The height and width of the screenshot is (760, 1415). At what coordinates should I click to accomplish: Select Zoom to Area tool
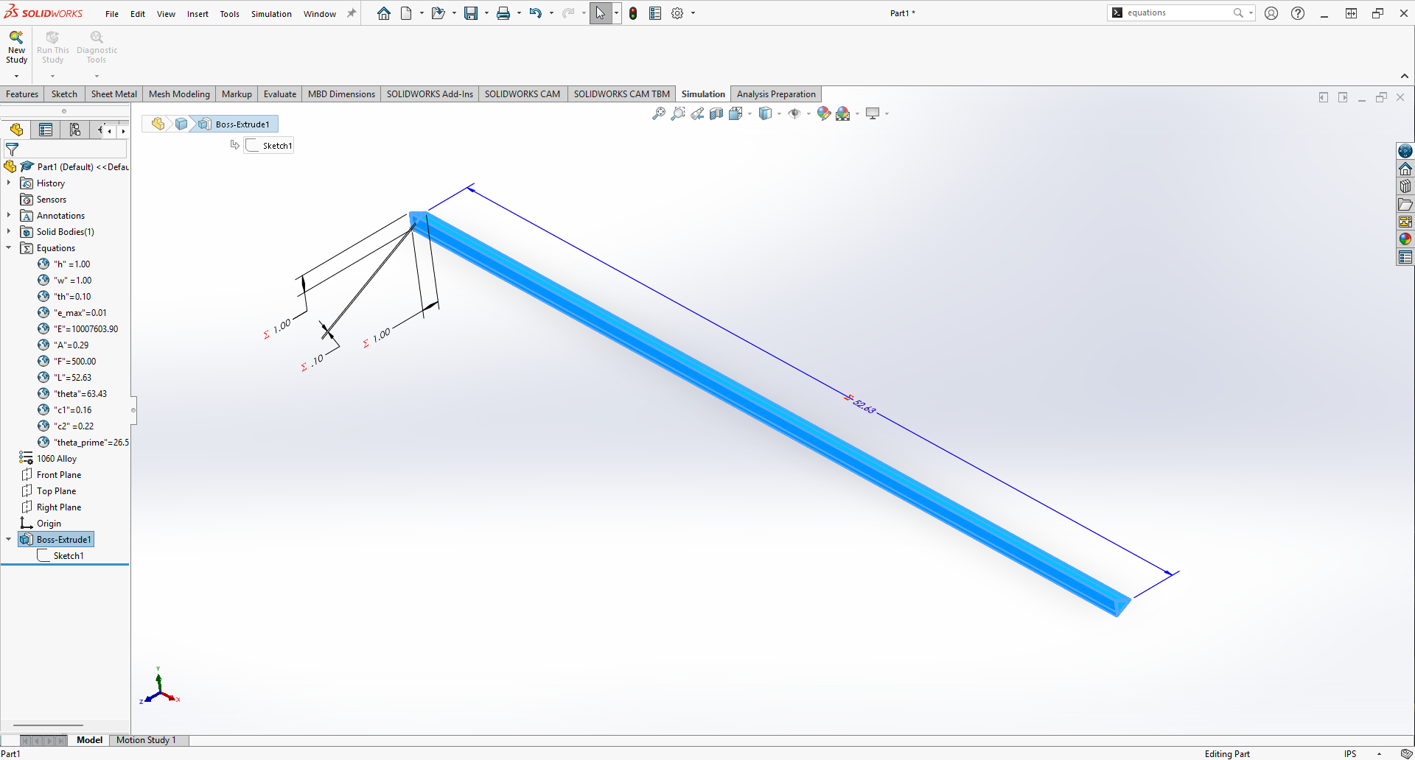tap(678, 113)
